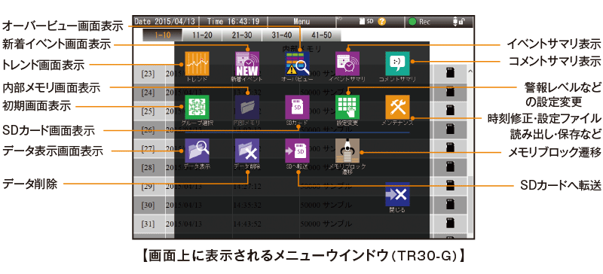Click the SD card status icon in top bar
Image resolution: width=603 pixels, height=274 pixels.
click(366, 22)
